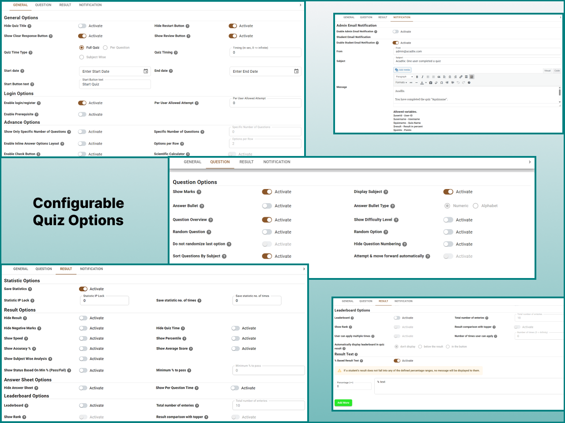Click the Undo icon in the email editor

458,83
